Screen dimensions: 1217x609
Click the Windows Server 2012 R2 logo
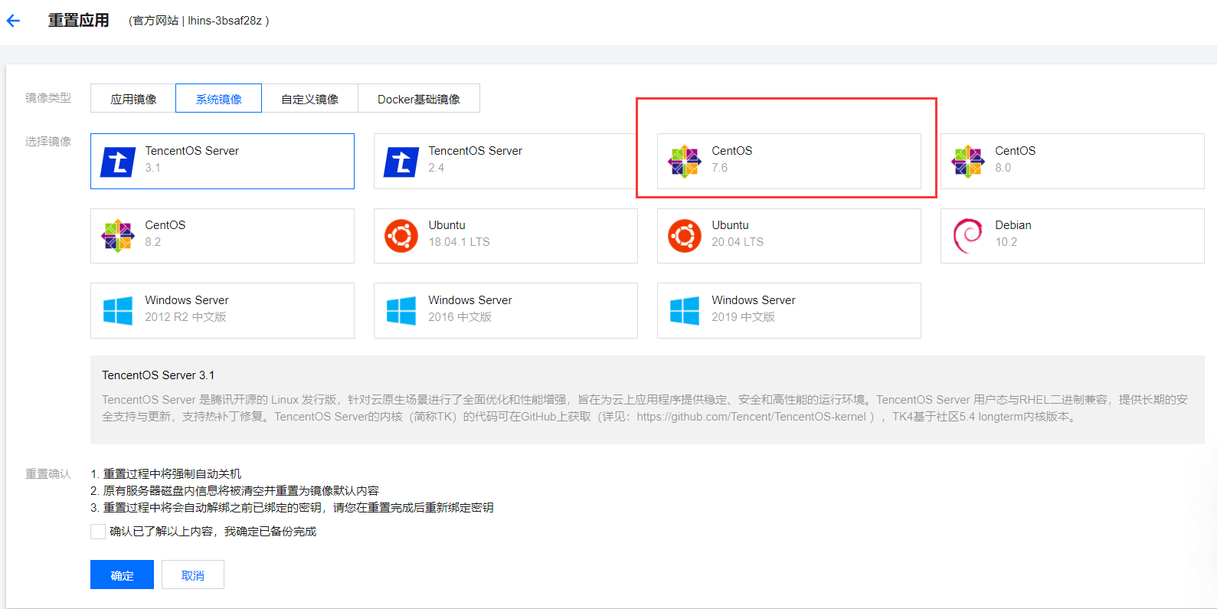click(x=118, y=311)
